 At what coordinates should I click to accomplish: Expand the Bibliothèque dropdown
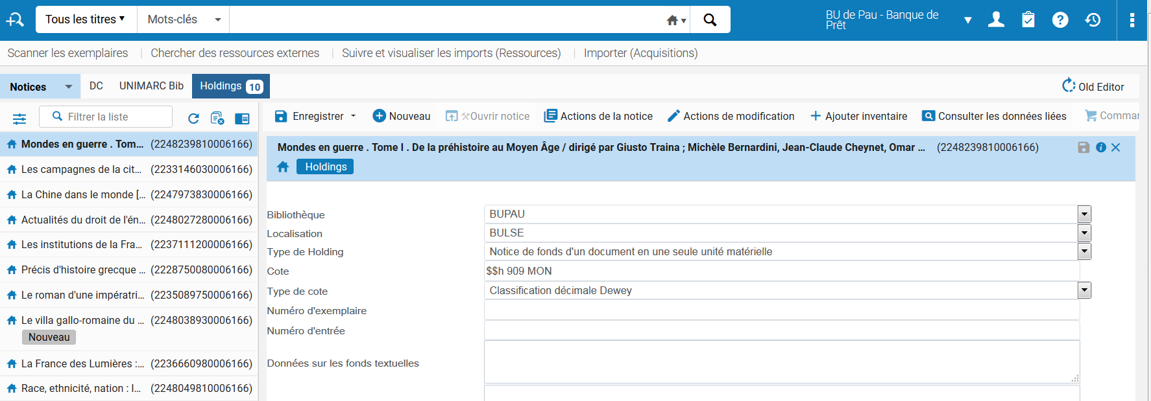[x=1084, y=214]
